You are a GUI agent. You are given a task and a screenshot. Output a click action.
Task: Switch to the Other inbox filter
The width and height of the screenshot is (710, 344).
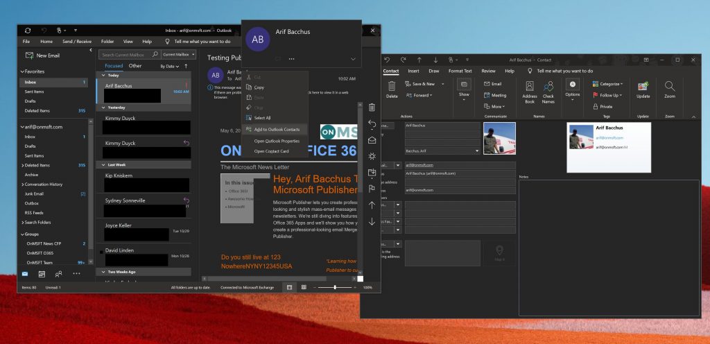tap(135, 66)
